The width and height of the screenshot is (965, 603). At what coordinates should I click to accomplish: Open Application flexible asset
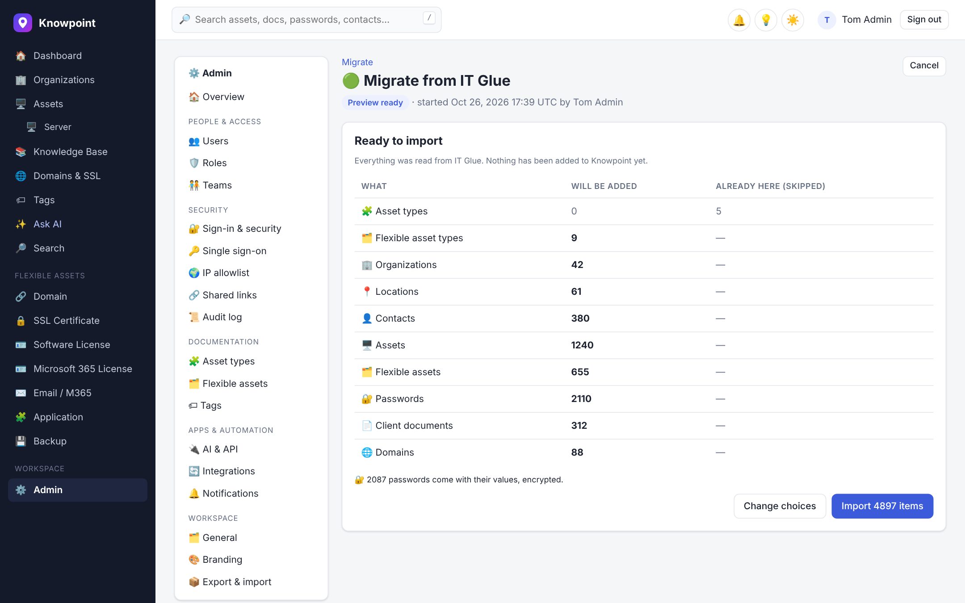pyautogui.click(x=78, y=417)
